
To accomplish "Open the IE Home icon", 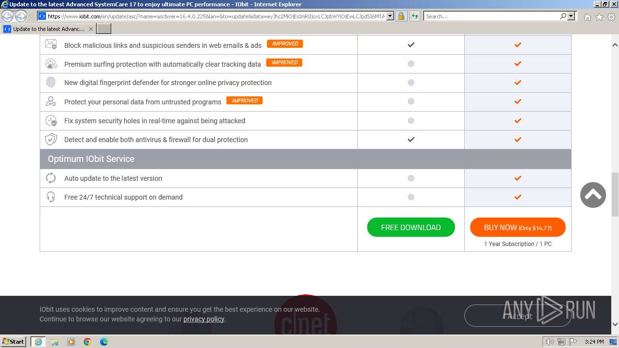I will pos(587,17).
